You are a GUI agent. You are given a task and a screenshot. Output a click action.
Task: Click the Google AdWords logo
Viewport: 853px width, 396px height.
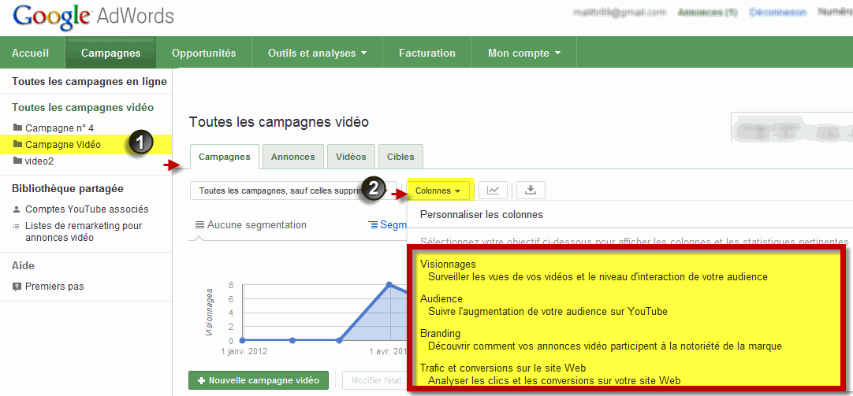(92, 16)
